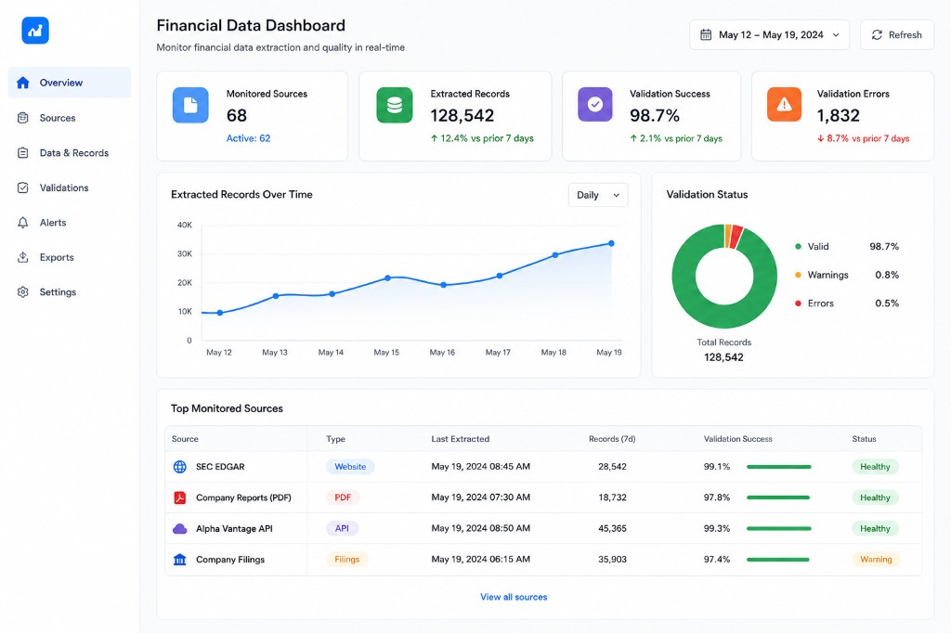Screen dimensions: 951x633
Task: Click the Warning status badge
Action: 876,560
